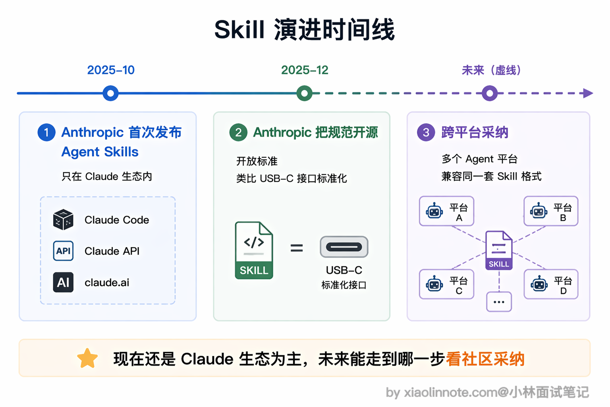Viewport: 610px width, 407px height.
Task: Click the USB-C caption under connector
Action: coord(344,270)
